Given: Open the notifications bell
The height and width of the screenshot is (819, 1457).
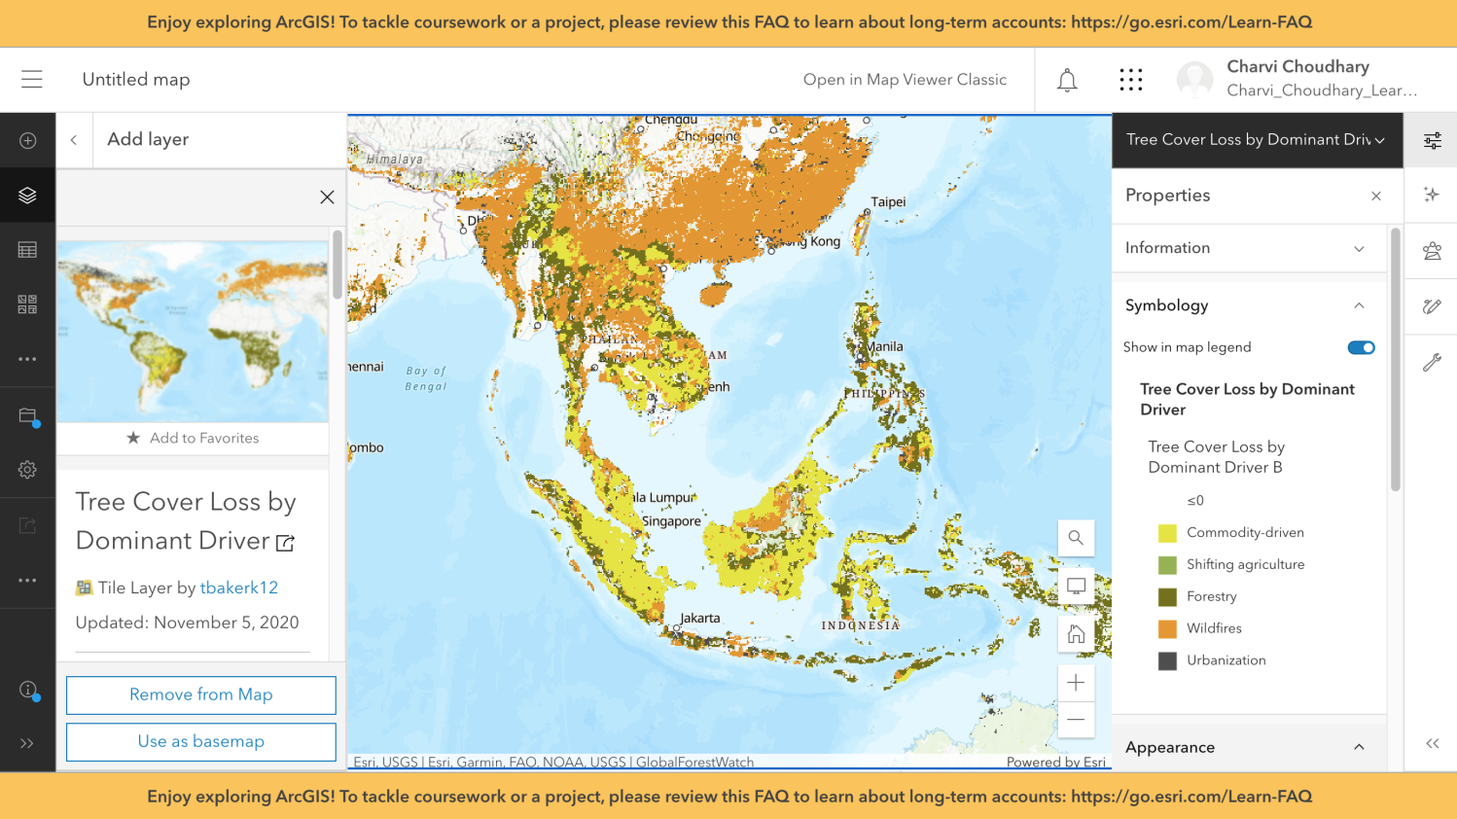Looking at the screenshot, I should tap(1067, 80).
